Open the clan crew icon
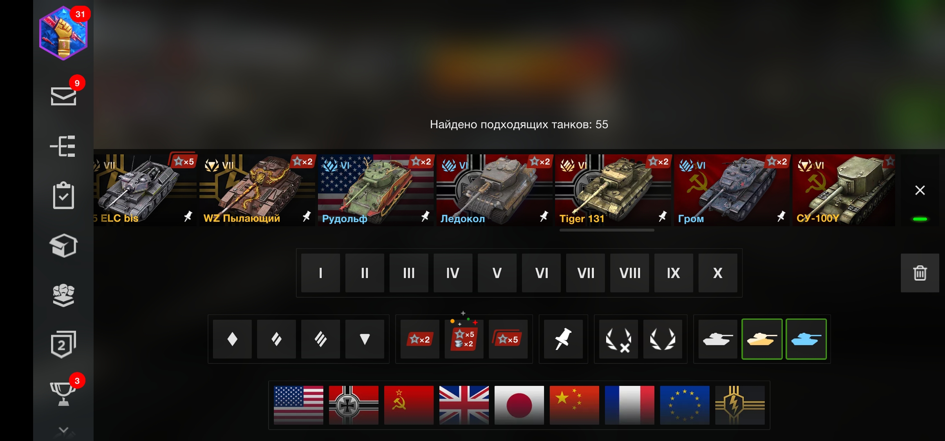 [x=63, y=295]
